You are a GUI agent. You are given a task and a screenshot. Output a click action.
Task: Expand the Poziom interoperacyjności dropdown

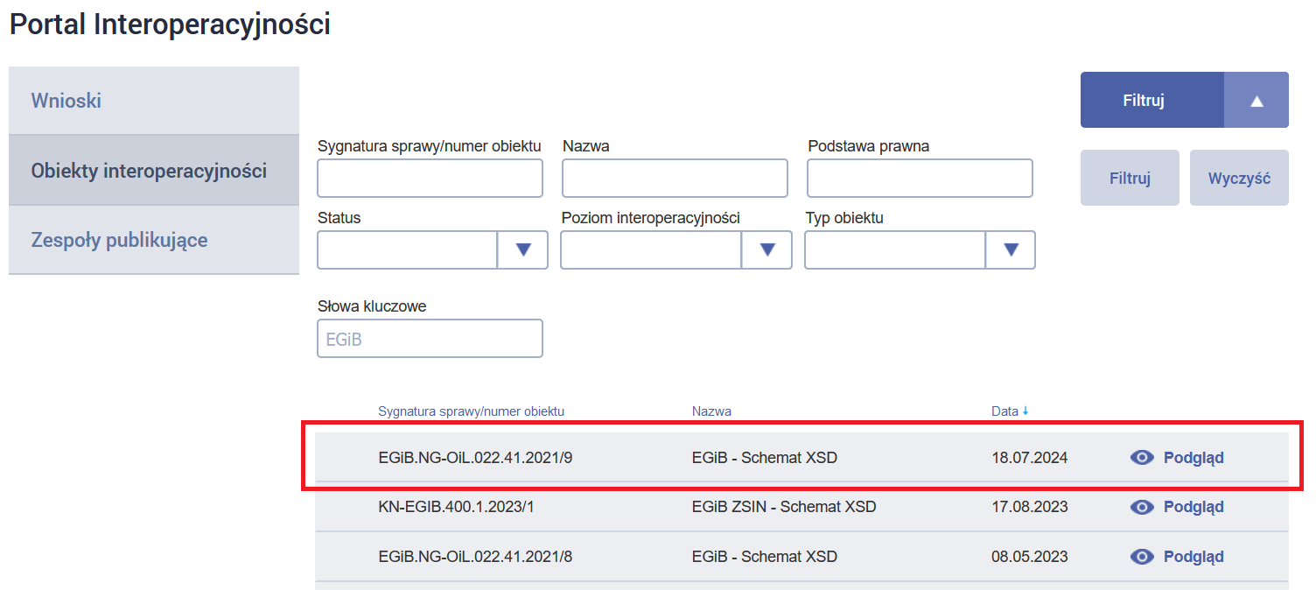[767, 250]
